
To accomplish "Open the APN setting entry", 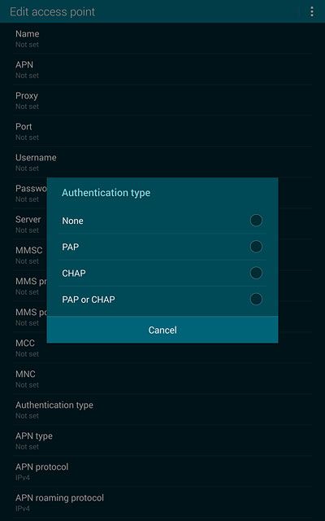I will point(162,69).
